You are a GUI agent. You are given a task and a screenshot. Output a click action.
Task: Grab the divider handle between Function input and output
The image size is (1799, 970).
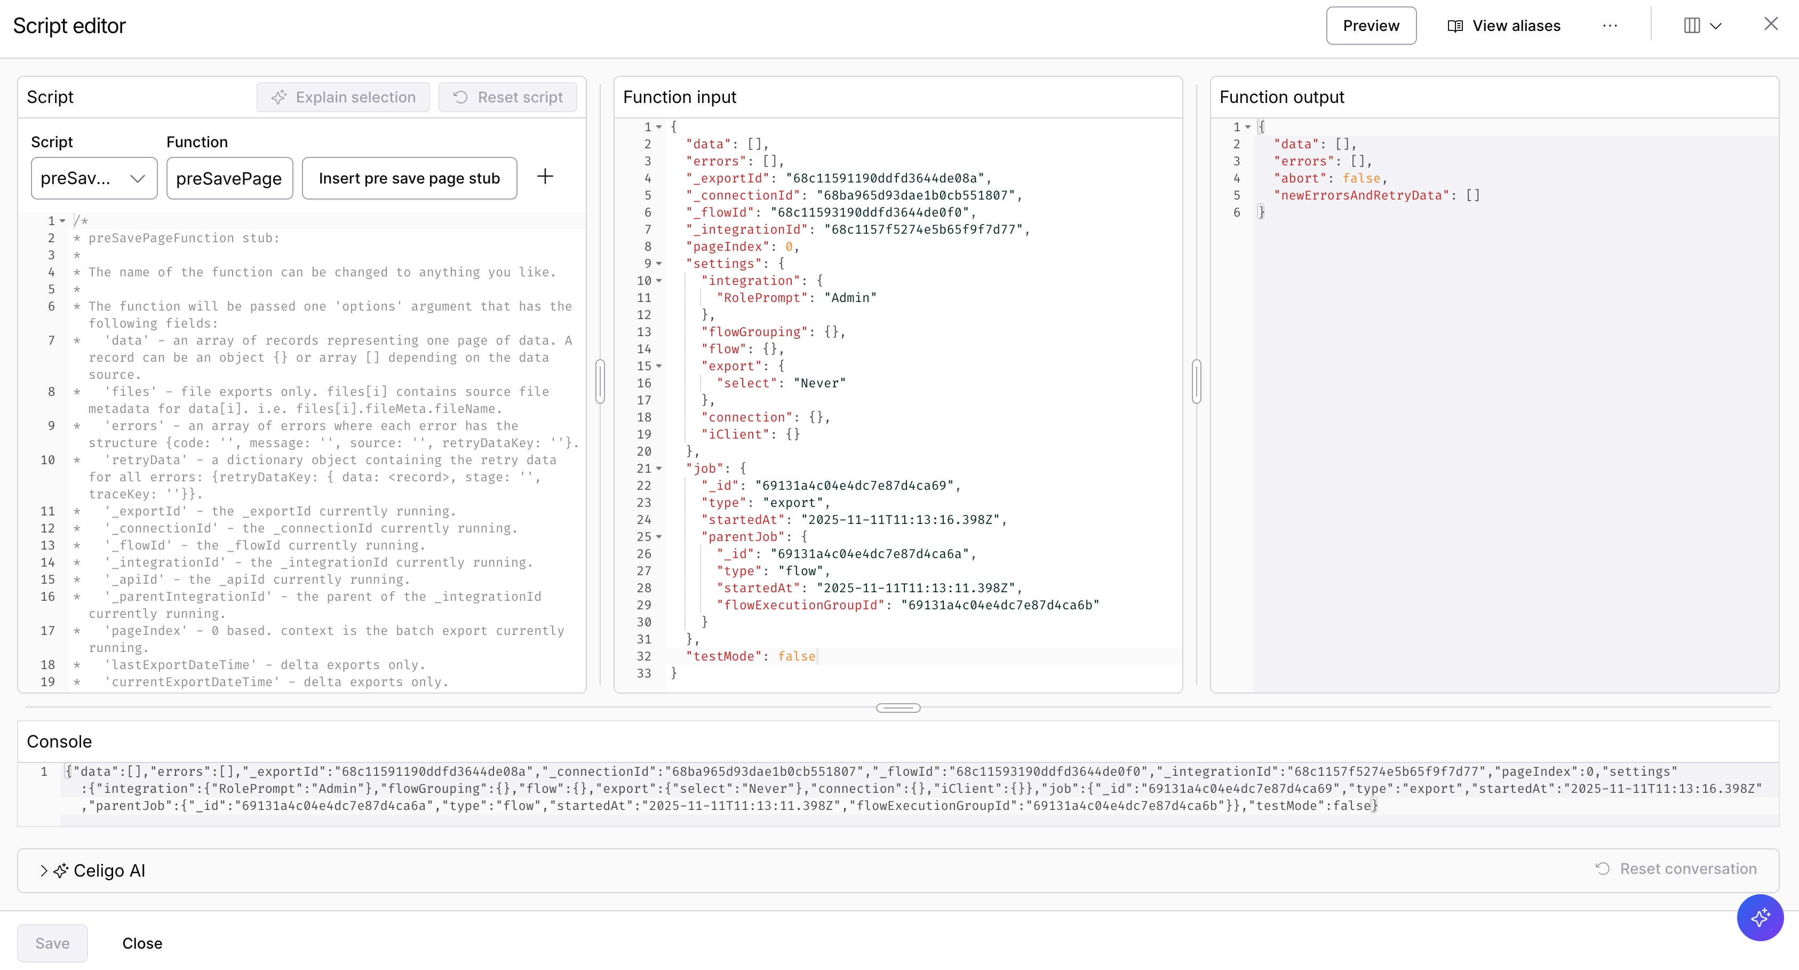(x=1196, y=381)
